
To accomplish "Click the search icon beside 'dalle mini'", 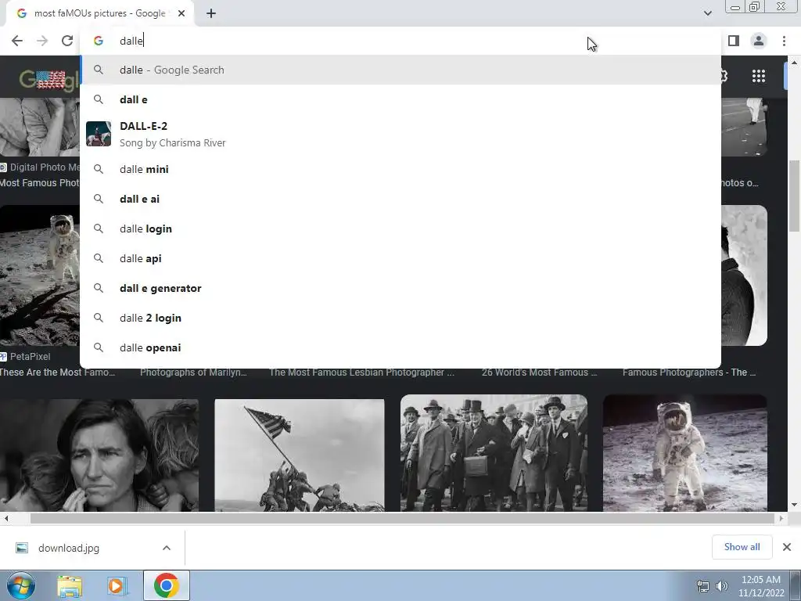I will click(x=99, y=169).
